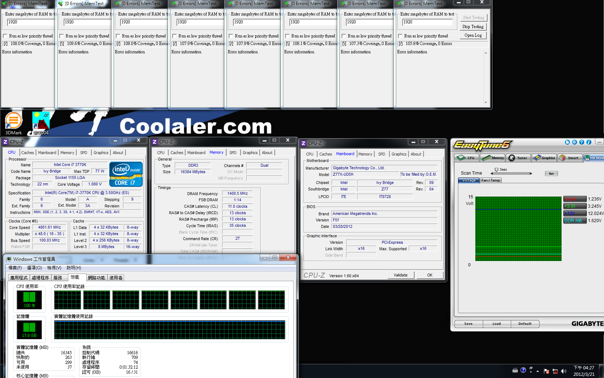This screenshot has width=604, height=378.
Task: Open the 3DMark desktop shortcut
Action: pos(13,123)
